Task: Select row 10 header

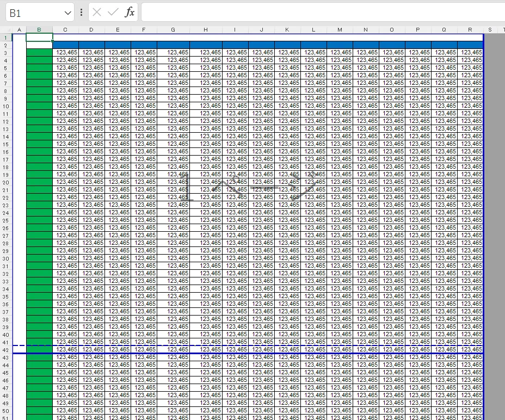Action: pos(6,106)
